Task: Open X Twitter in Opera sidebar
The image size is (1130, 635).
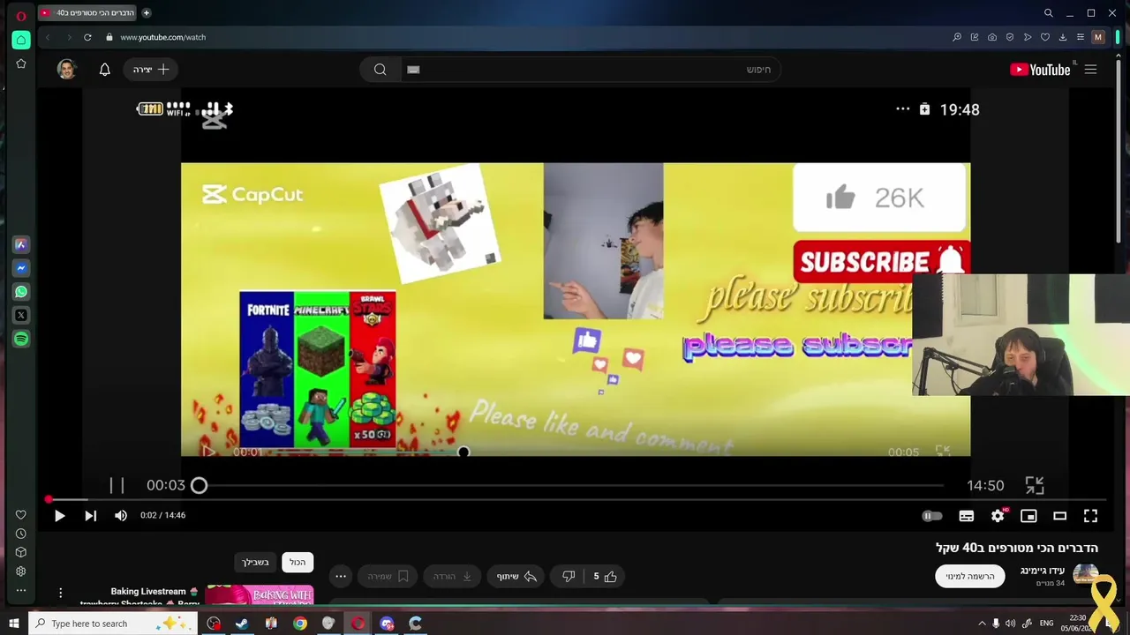Action: point(21,315)
